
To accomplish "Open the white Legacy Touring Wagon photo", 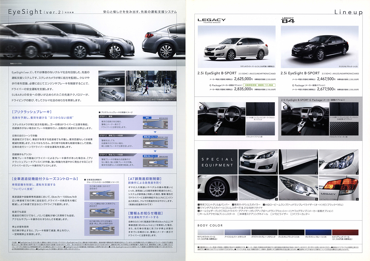I will [x=237, y=47].
